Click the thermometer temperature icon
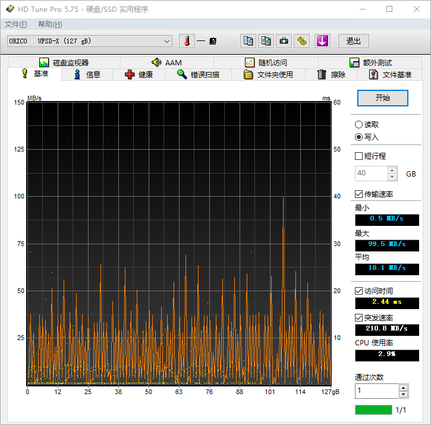The width and height of the screenshot is (431, 425). (x=187, y=41)
